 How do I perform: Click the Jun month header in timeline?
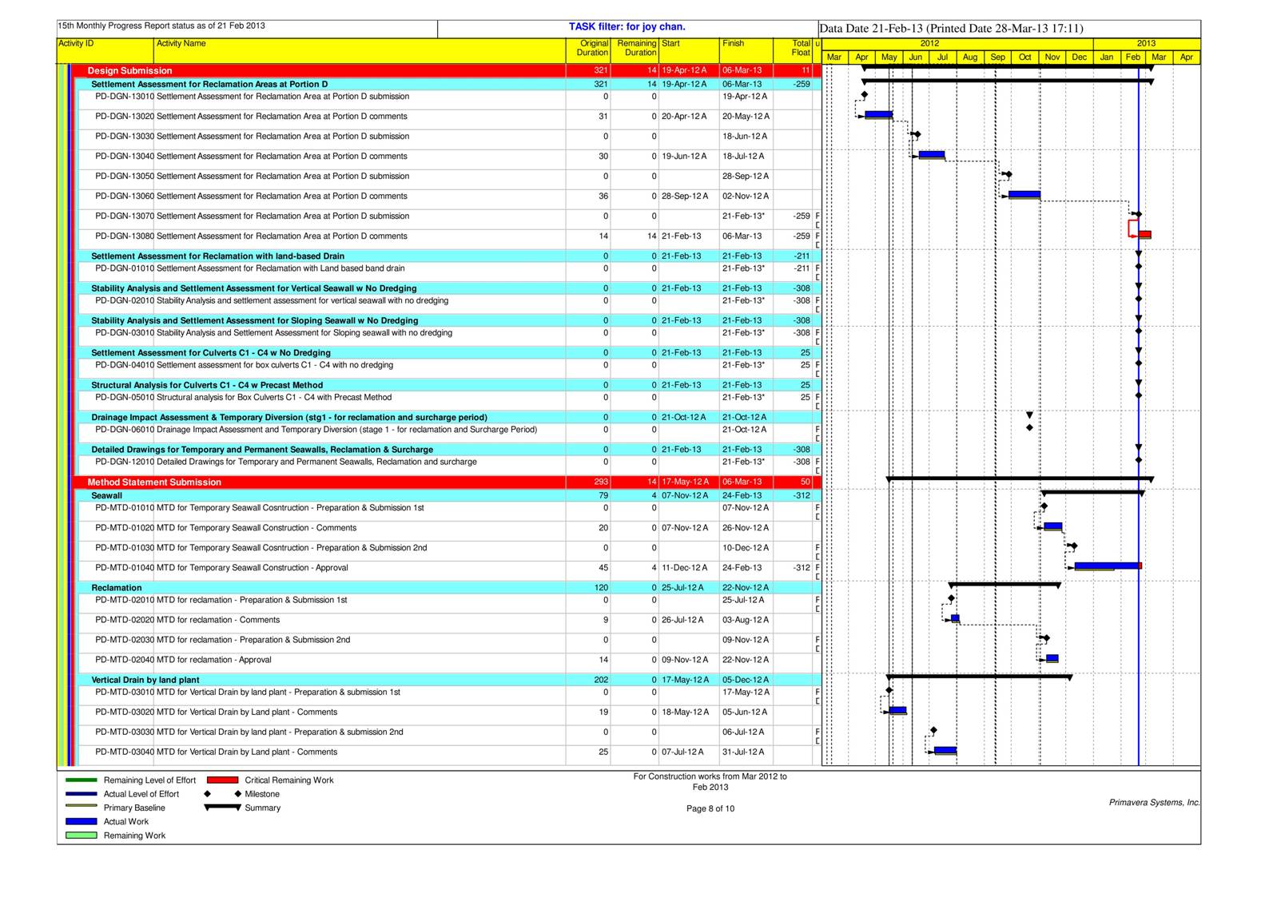point(916,57)
